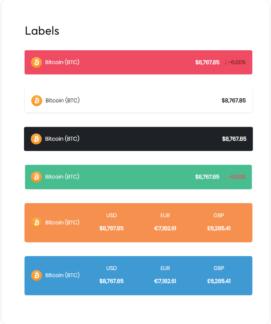Viewport: 271px width, 324px height.
Task: Click Bitcoin icon in black label
Action: pyautogui.click(x=36, y=139)
